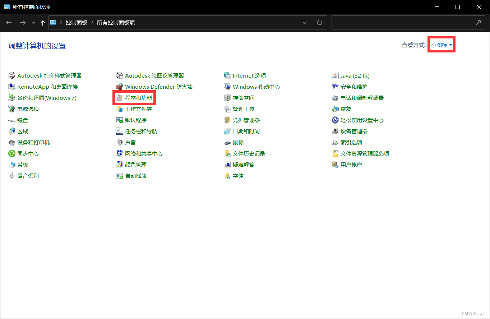Click the Internet 选项 globe icon
Screen dimensions: 490x319
click(x=227, y=75)
